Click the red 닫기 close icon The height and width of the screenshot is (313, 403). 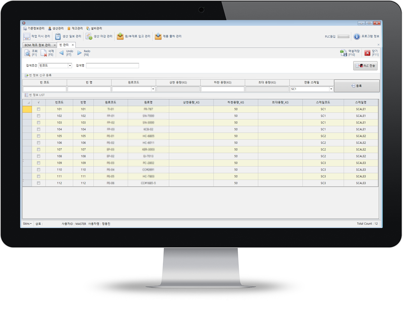pos(367,53)
